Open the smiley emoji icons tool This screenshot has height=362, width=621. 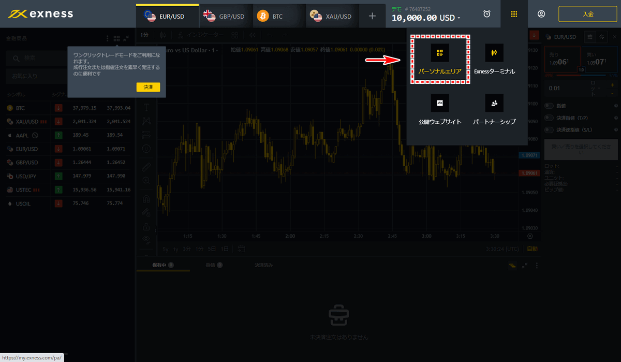pyautogui.click(x=147, y=149)
